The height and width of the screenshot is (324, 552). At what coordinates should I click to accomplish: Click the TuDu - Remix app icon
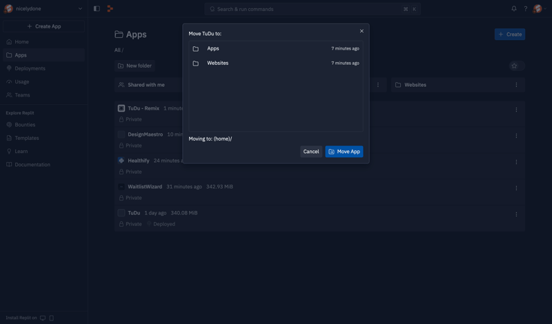pos(121,108)
